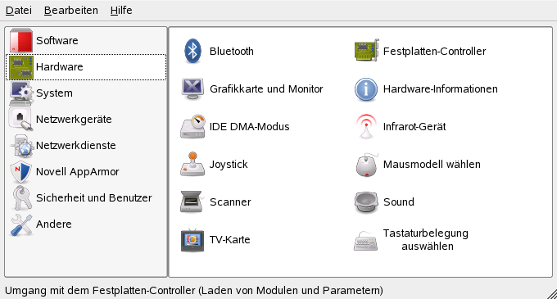Select Novell AppArmor in the sidebar
Screen dimensions: 557x299
pos(86,172)
